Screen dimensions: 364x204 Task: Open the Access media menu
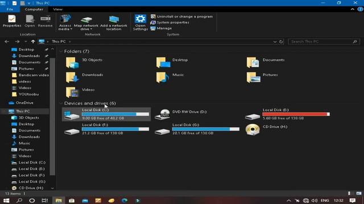pos(65,23)
